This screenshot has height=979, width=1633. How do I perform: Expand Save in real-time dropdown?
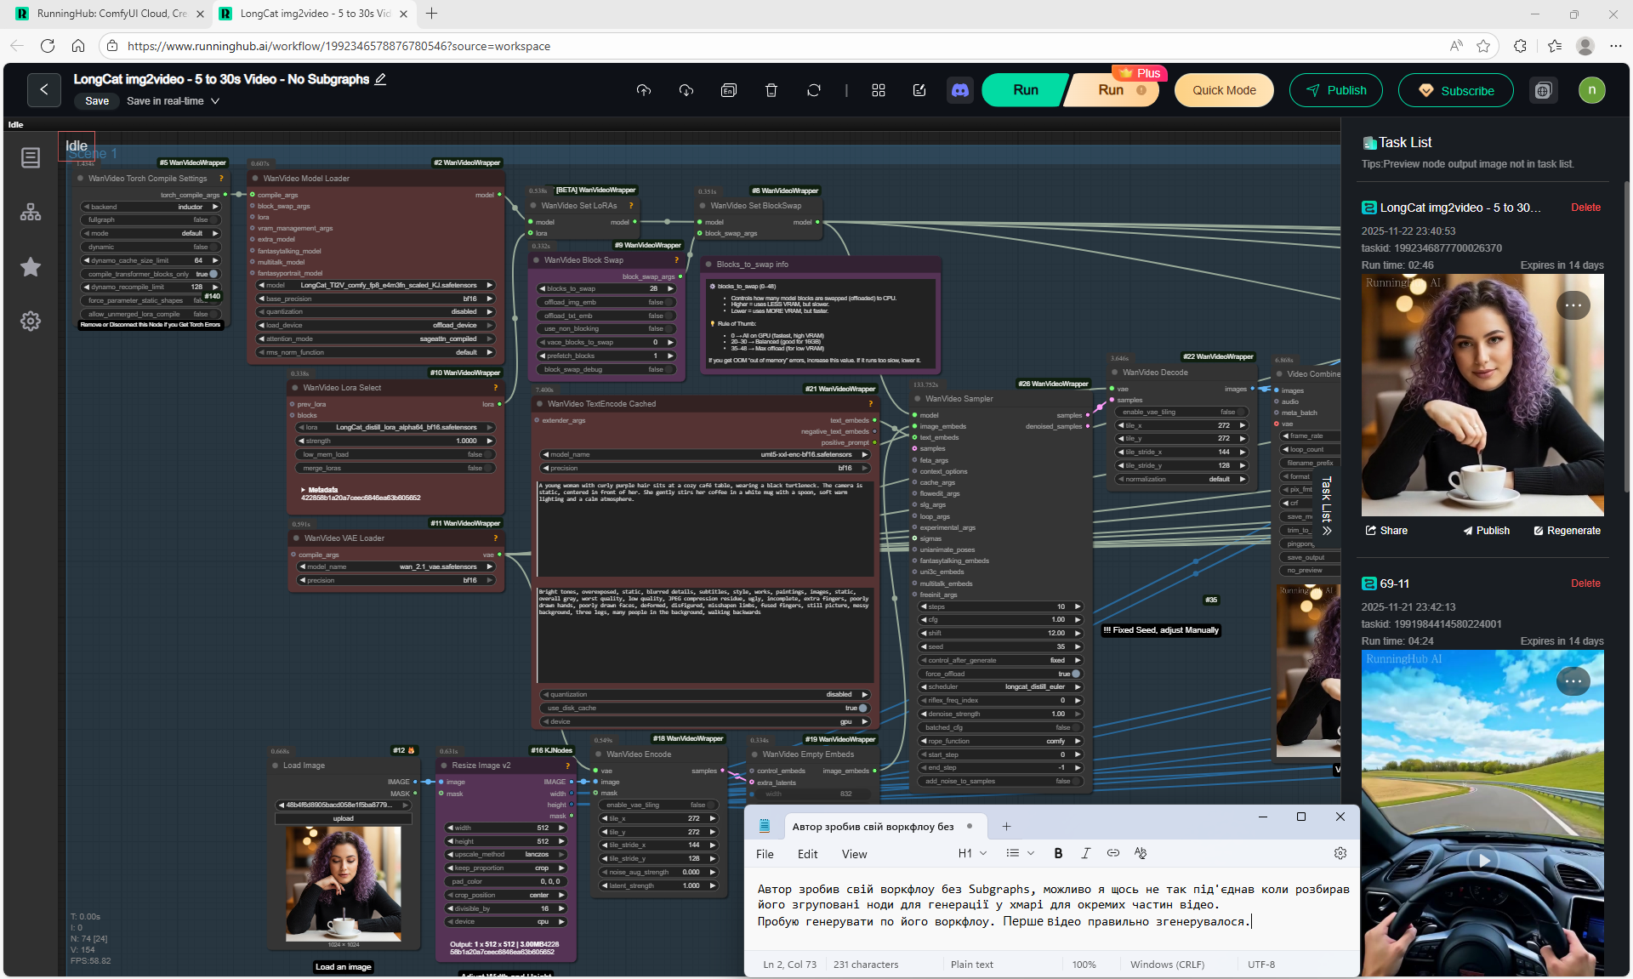[215, 101]
